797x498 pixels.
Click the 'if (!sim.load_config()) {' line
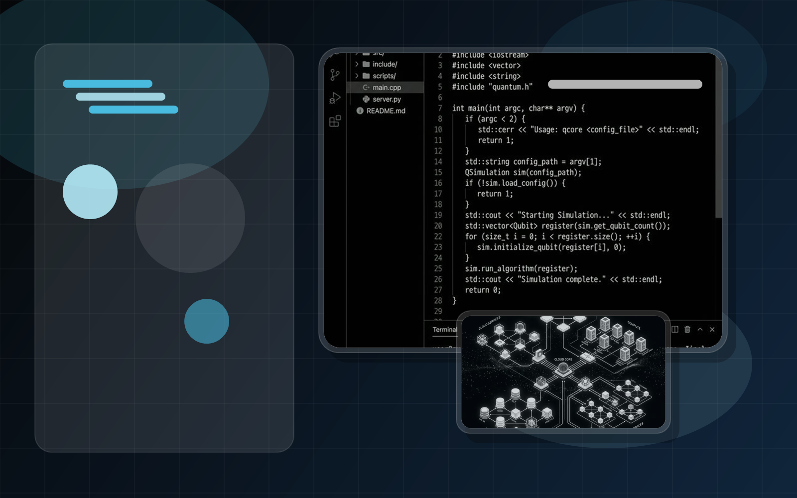point(515,183)
